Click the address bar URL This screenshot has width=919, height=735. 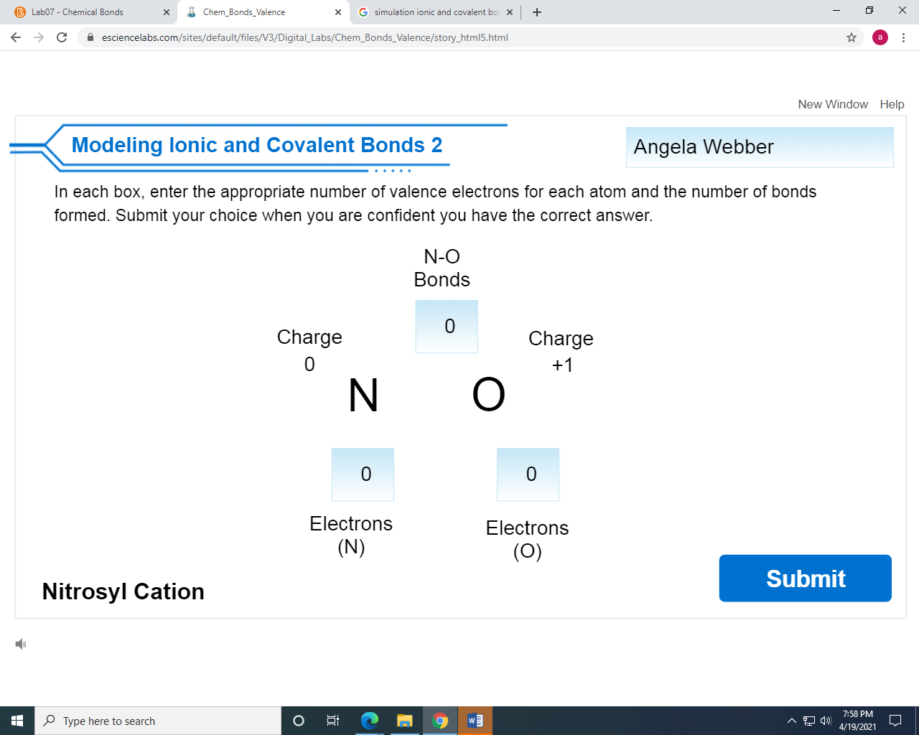(305, 37)
